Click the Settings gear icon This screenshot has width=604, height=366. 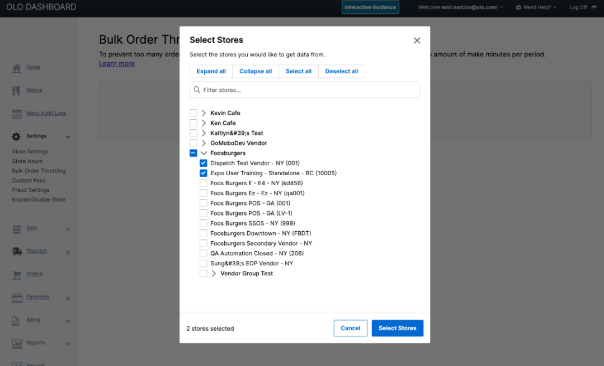pyautogui.click(x=16, y=137)
